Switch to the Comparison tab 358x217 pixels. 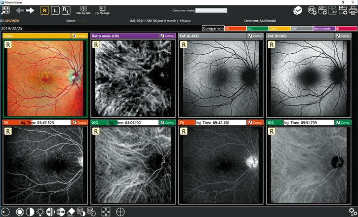213,29
